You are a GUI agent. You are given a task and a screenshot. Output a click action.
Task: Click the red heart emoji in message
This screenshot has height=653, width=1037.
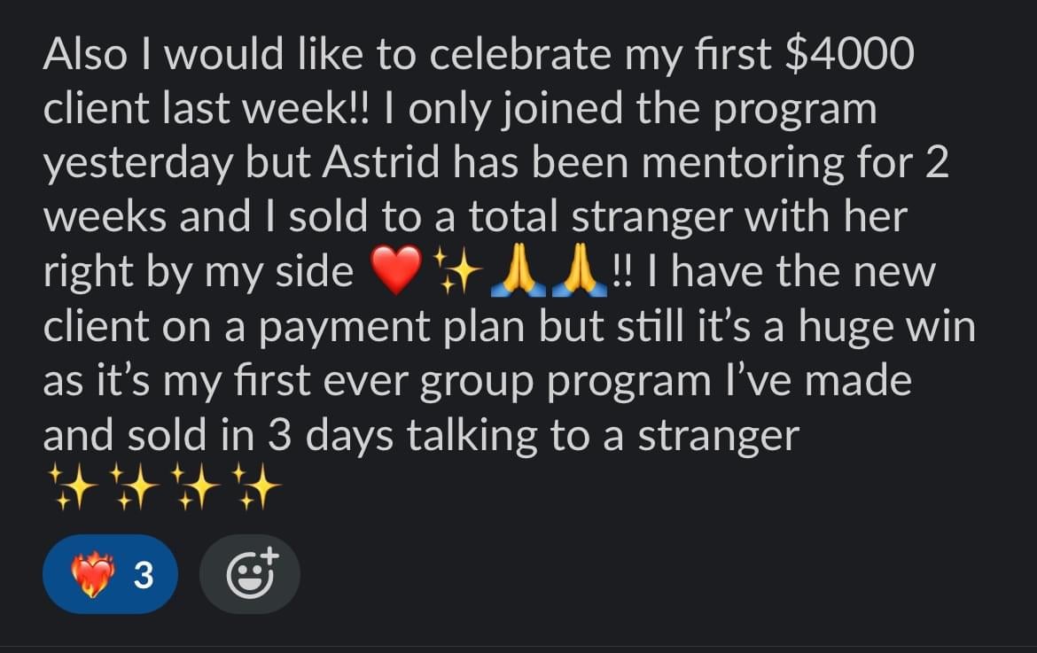[x=396, y=270]
